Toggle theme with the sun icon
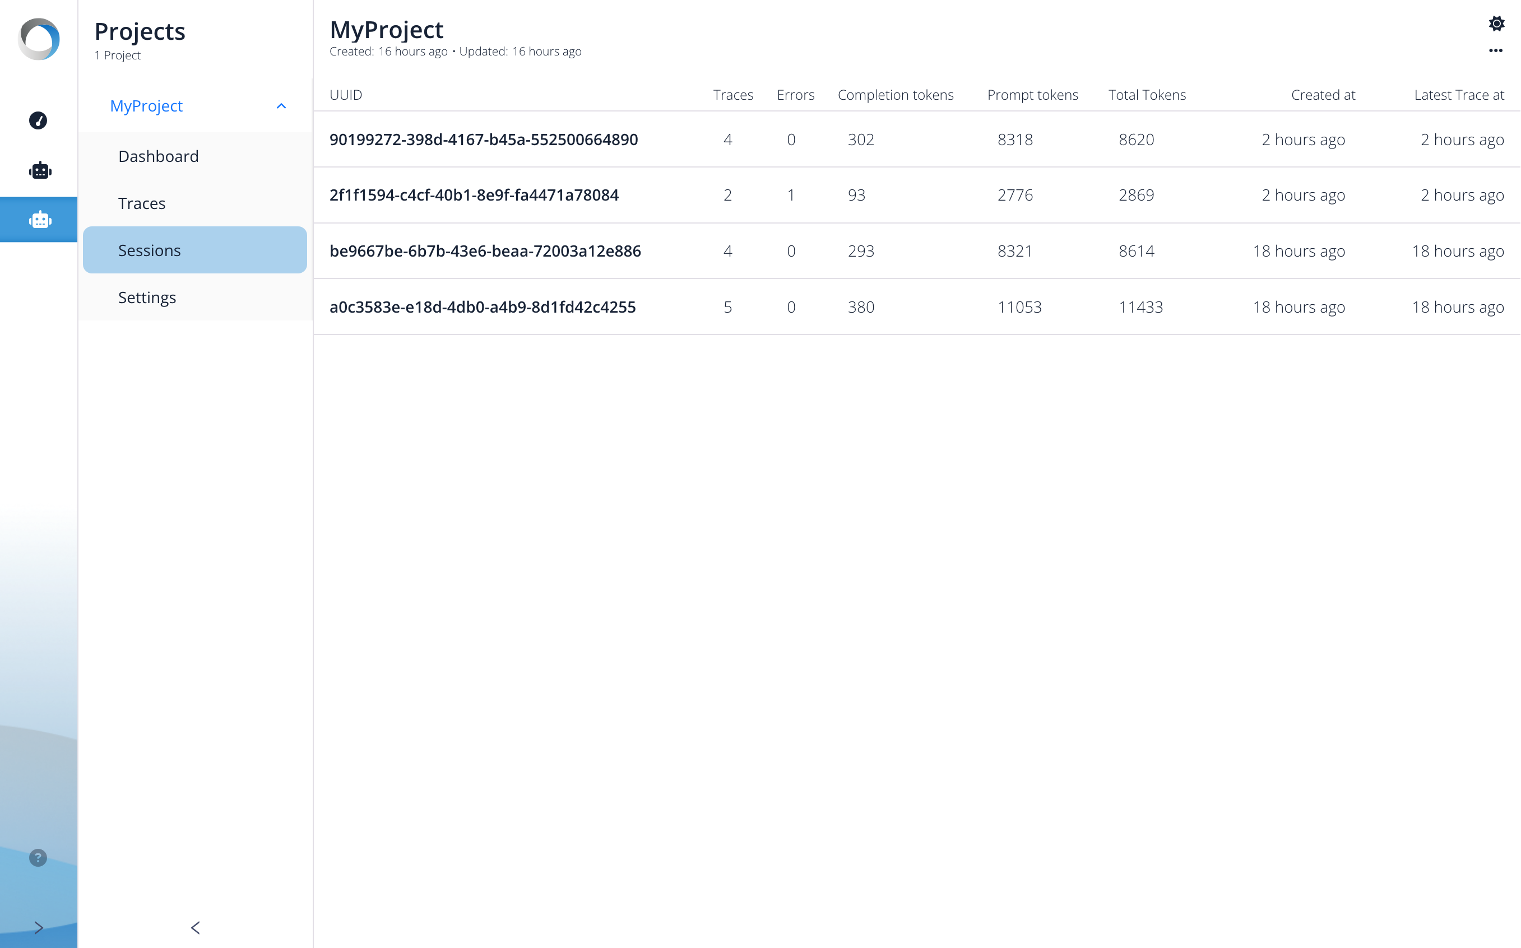The image size is (1521, 948). tap(1496, 24)
